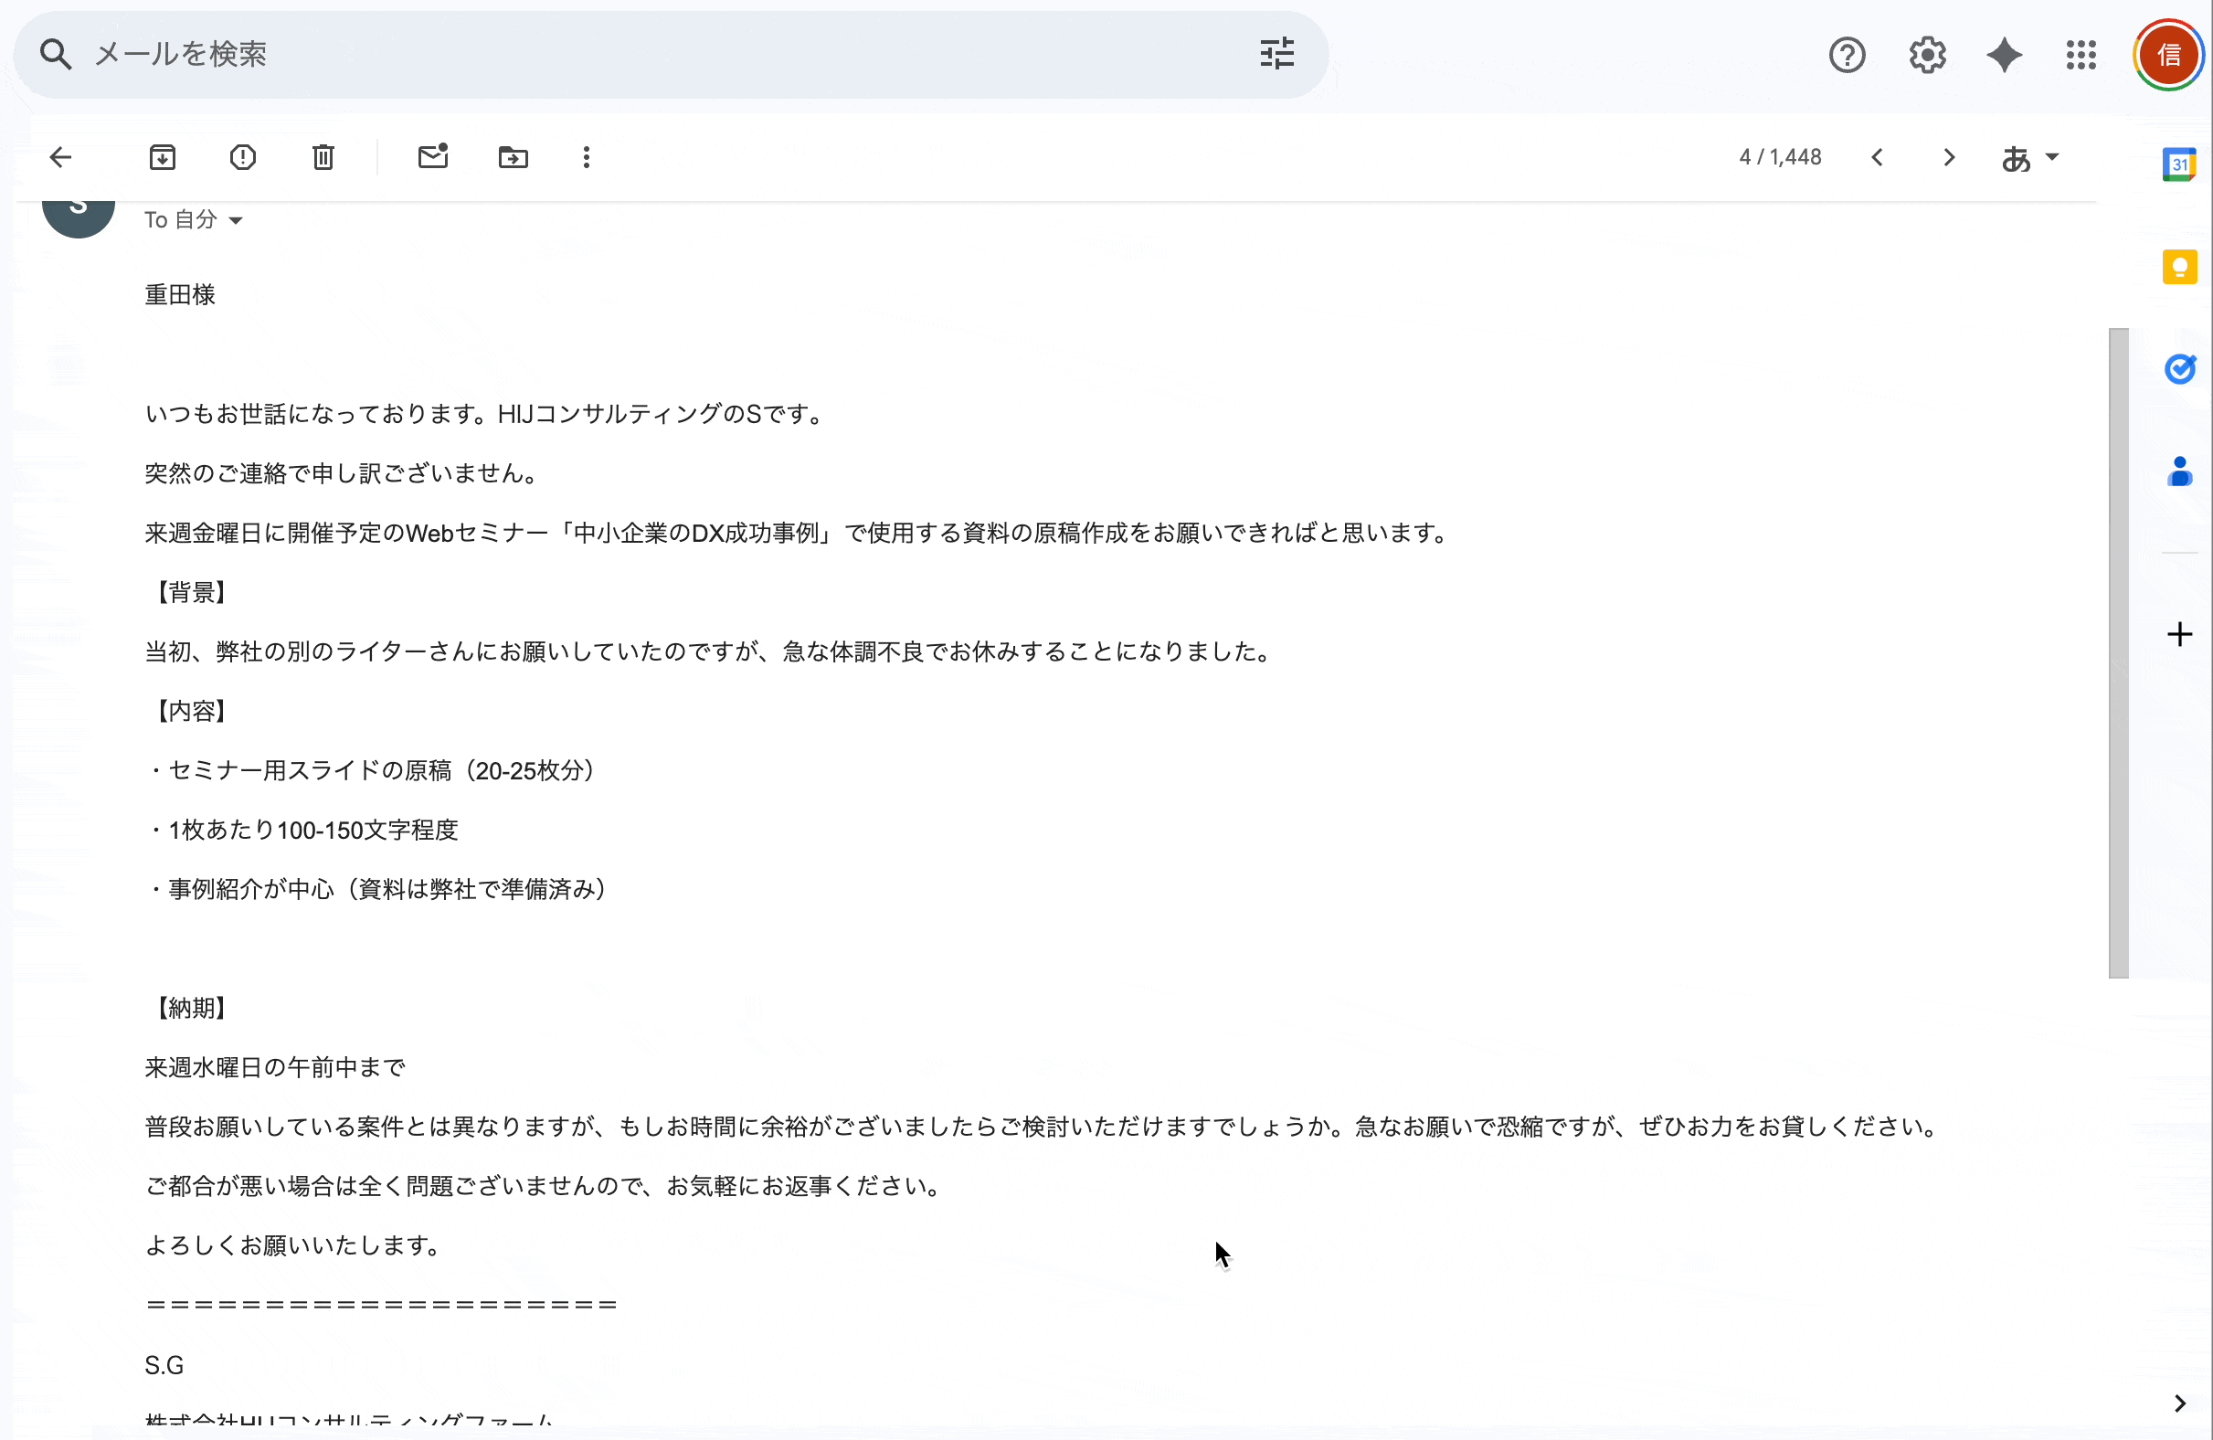
Task: Go back to the inbox
Action: point(59,157)
